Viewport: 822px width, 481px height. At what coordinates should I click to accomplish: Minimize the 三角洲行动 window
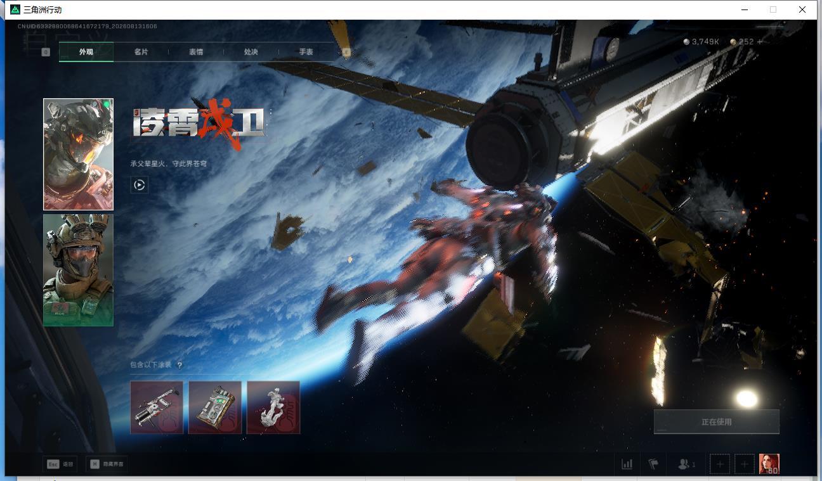[744, 10]
